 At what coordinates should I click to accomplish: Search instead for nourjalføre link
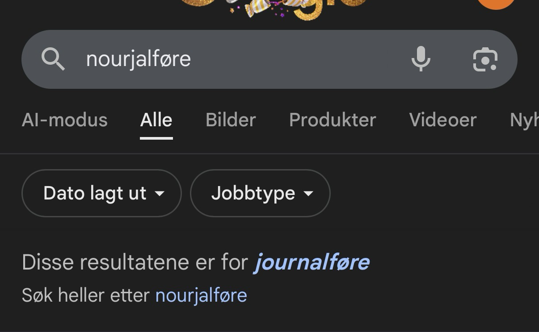[x=201, y=295]
